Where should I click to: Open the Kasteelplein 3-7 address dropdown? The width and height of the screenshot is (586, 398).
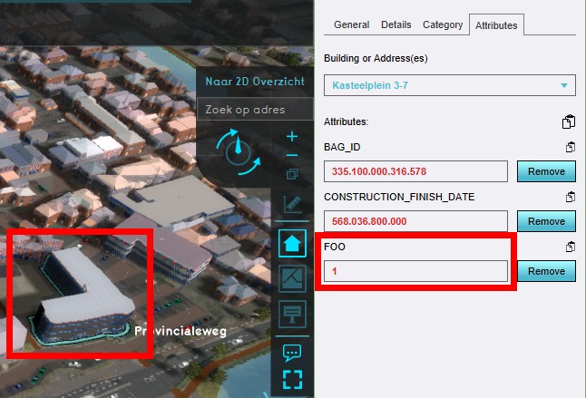[449, 85]
